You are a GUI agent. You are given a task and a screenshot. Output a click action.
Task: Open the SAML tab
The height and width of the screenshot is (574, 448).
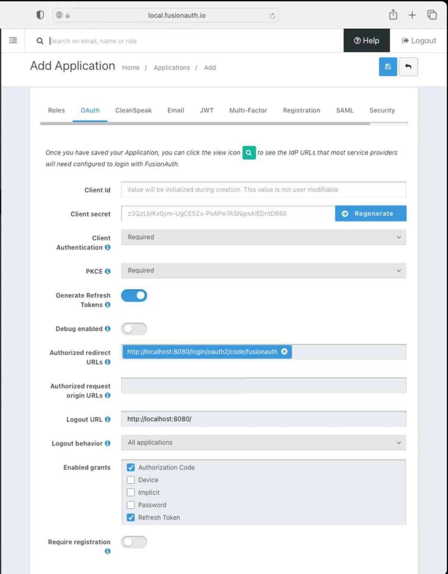tap(345, 110)
